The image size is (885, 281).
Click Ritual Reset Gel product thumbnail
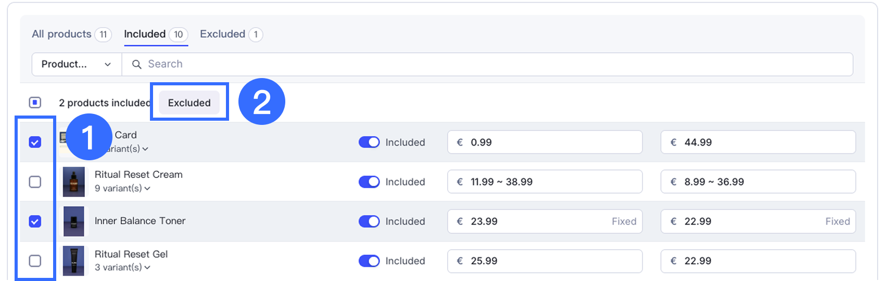point(73,261)
